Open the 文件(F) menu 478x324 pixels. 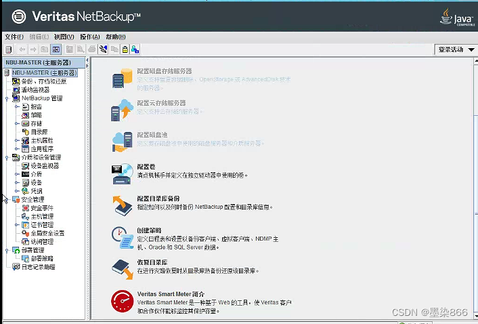pyautogui.click(x=14, y=37)
